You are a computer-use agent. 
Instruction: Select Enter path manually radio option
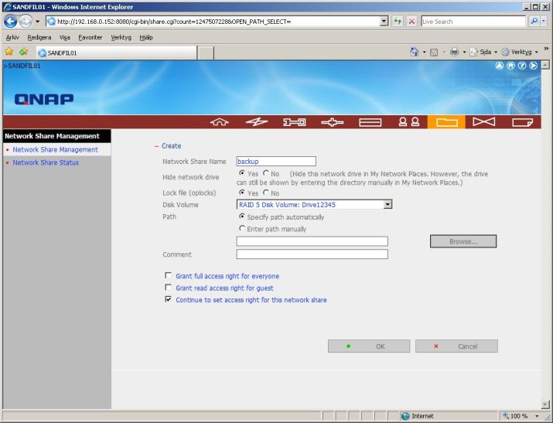(x=242, y=229)
